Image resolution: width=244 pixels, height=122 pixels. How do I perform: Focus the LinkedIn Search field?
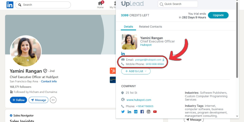coord(43,5)
